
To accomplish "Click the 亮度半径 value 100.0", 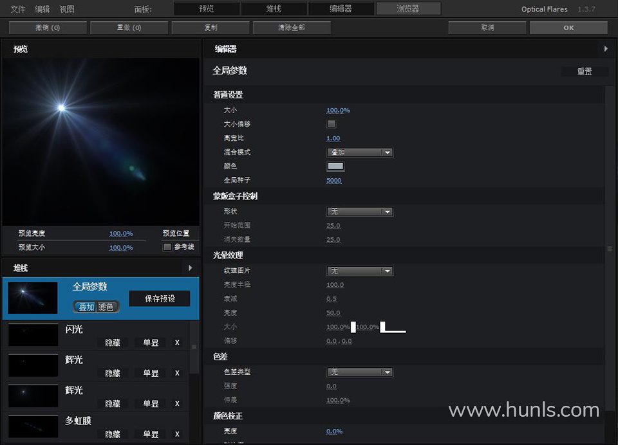I will tap(335, 285).
